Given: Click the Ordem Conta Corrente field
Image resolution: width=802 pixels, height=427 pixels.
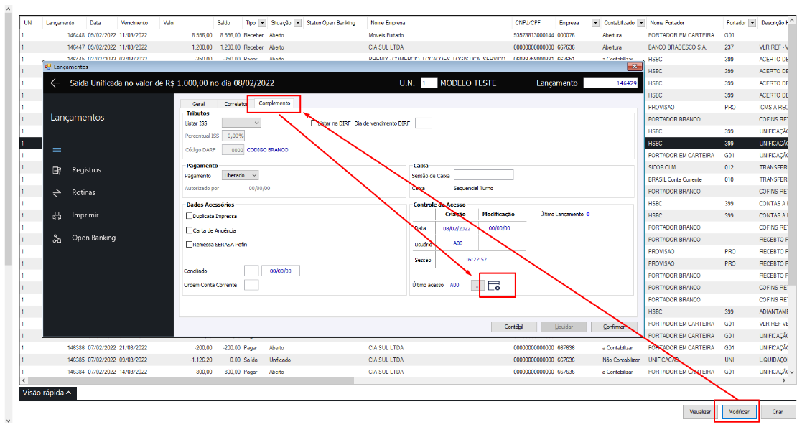Looking at the screenshot, I should 251,285.
